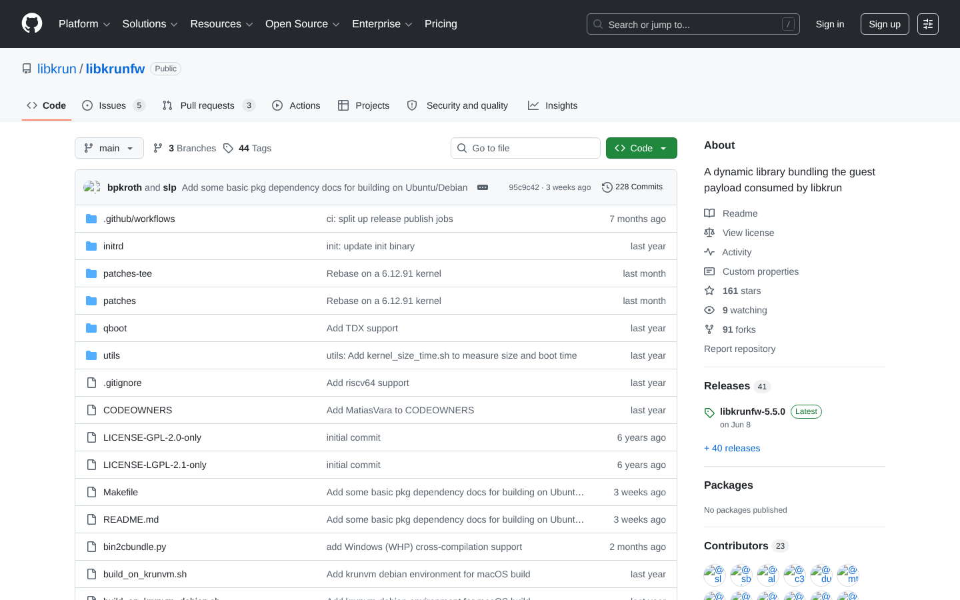Open the libkrunfw-5.5.0 release link
The image size is (960, 600).
tap(753, 411)
